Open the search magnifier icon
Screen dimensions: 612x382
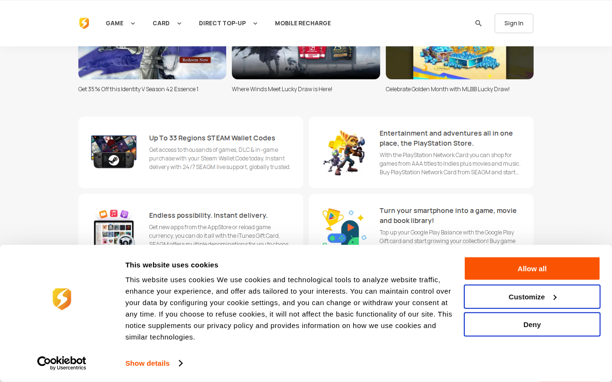point(478,23)
